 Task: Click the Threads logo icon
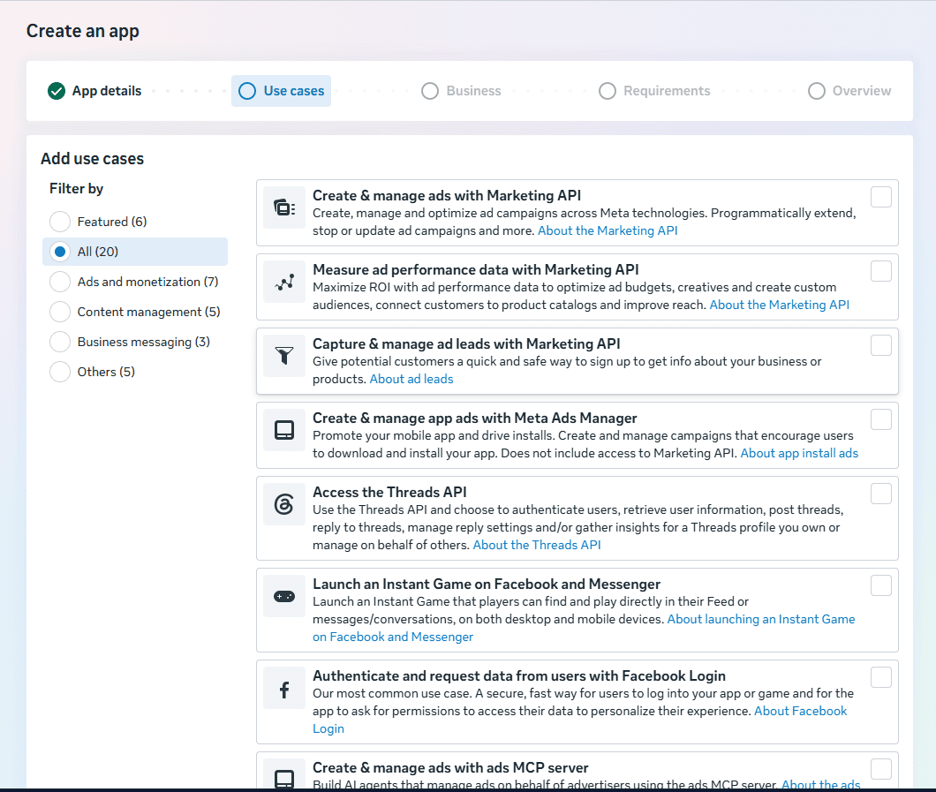[284, 504]
